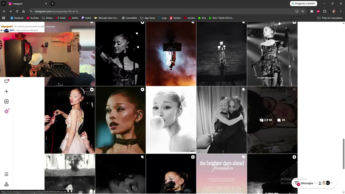This screenshot has width=345, height=194.
Task: Expand the messages panel ellipsis
Action: pyautogui.click(x=331, y=183)
